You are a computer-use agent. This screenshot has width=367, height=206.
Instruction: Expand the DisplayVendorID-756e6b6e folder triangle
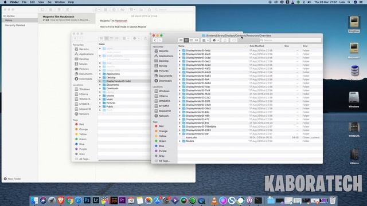[179, 126]
